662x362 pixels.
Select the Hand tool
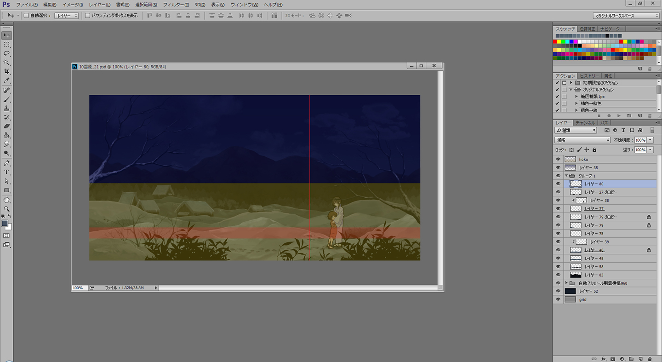coord(6,200)
